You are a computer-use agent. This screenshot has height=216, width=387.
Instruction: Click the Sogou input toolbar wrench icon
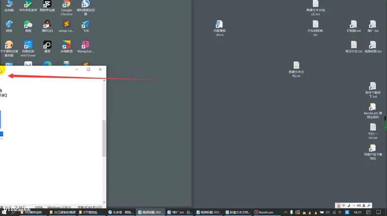click(x=369, y=205)
